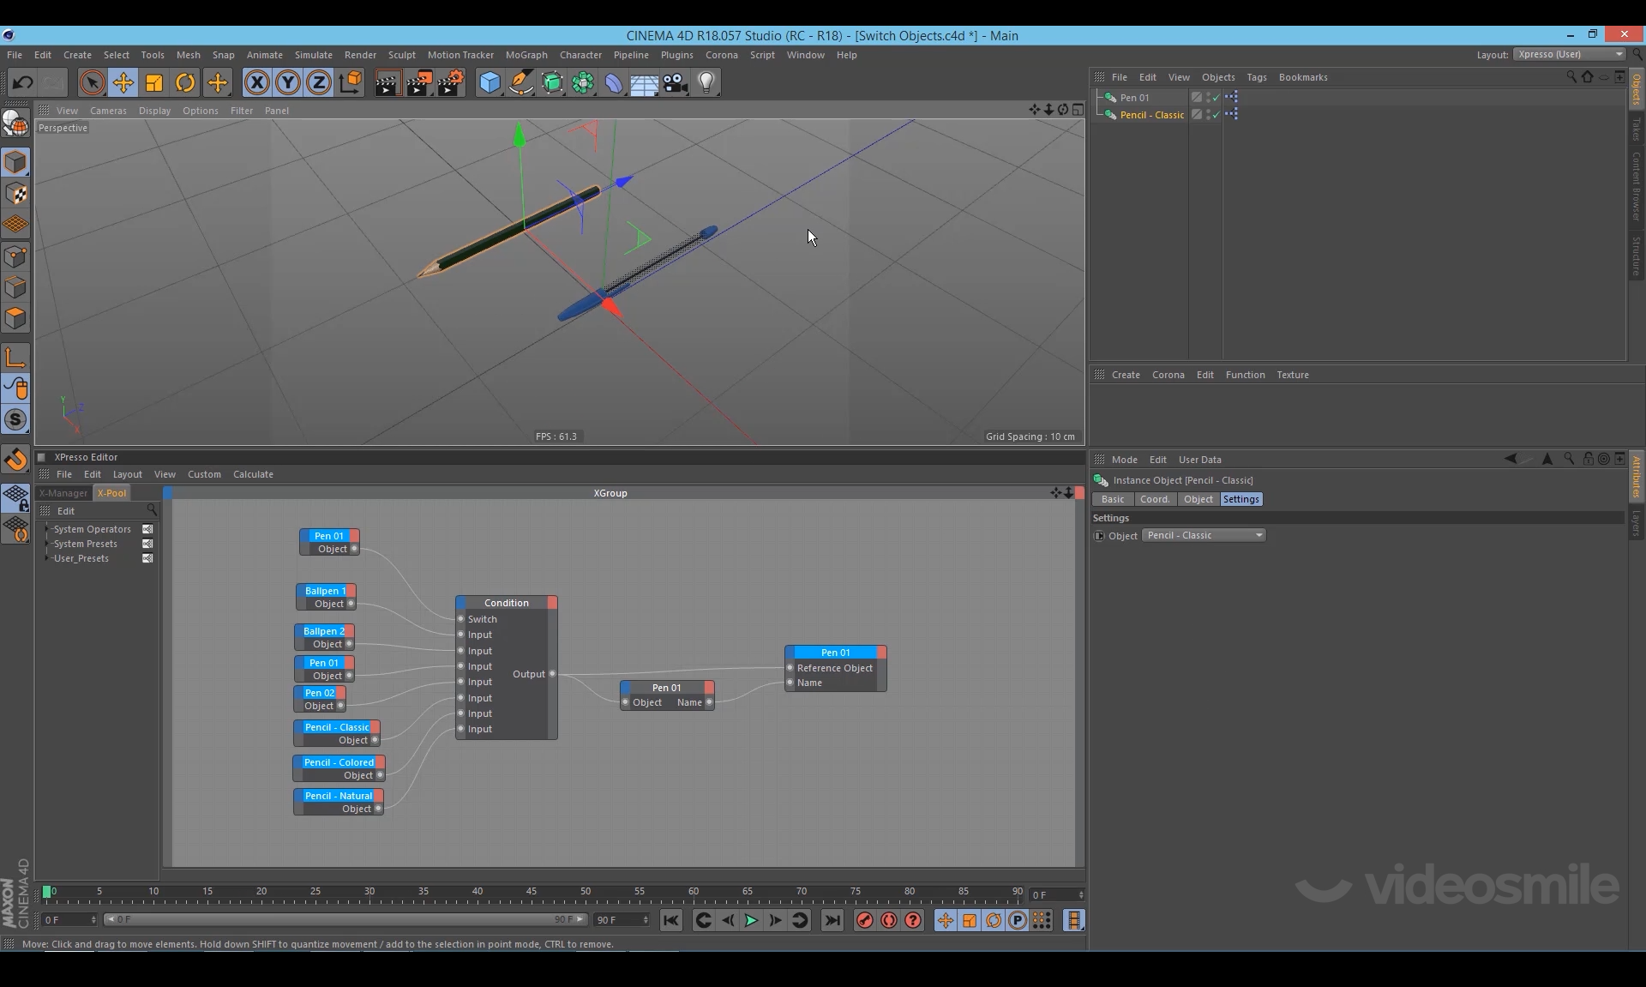The width and height of the screenshot is (1646, 987).
Task: Select the Pencil - Colored node
Action: click(x=338, y=762)
